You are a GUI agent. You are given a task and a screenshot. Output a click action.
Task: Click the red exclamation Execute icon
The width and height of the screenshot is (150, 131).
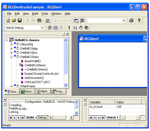click(69, 28)
